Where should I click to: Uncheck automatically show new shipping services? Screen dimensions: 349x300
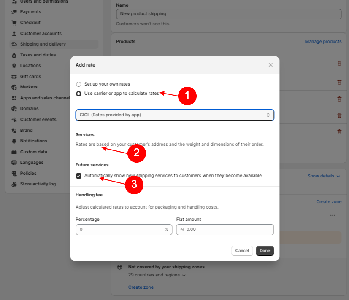(78, 176)
